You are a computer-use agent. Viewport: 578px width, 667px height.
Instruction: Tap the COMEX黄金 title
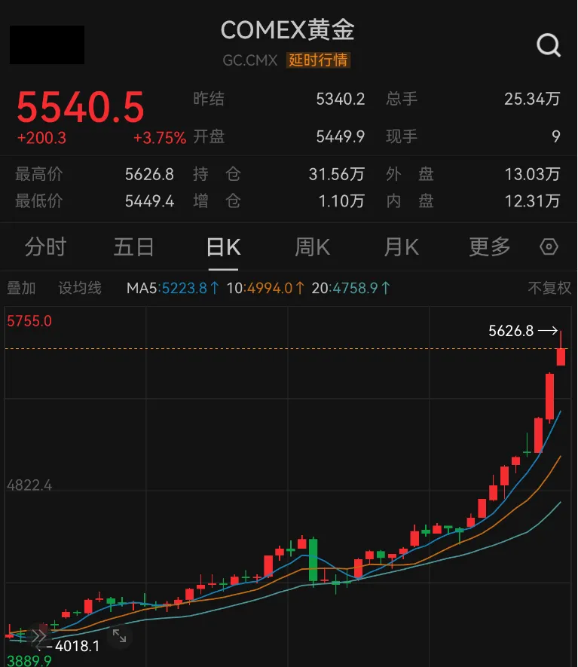pos(288,30)
